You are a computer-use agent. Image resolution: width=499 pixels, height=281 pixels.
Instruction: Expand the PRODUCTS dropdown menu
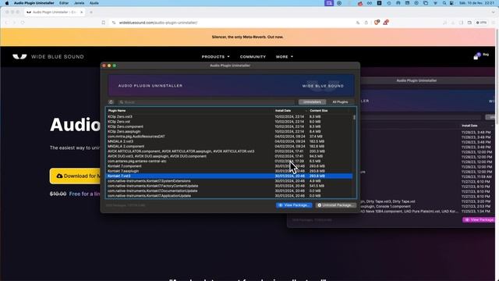[215, 57]
